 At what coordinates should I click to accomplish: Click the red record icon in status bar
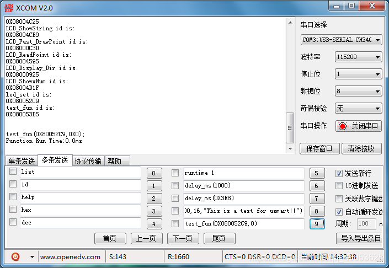click(x=15, y=256)
